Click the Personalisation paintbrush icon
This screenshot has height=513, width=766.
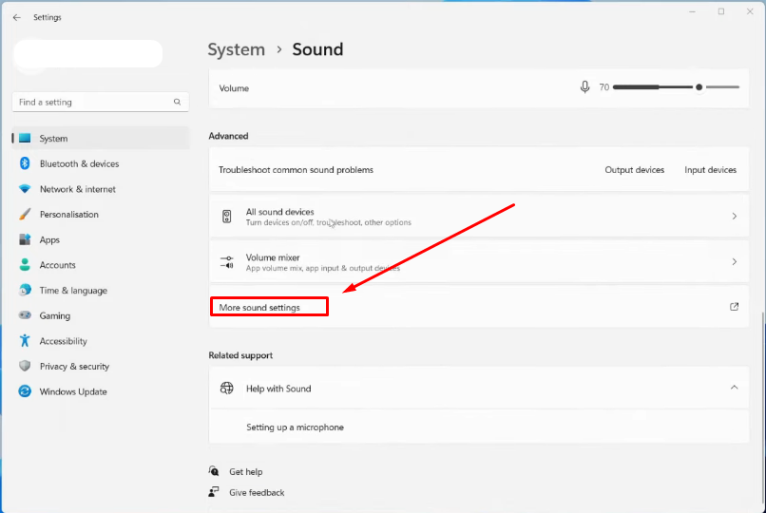[25, 215]
